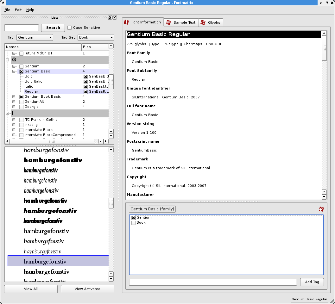The width and height of the screenshot is (335, 304).
Task: Click the new tag input field
Action: pyautogui.click(x=213, y=282)
